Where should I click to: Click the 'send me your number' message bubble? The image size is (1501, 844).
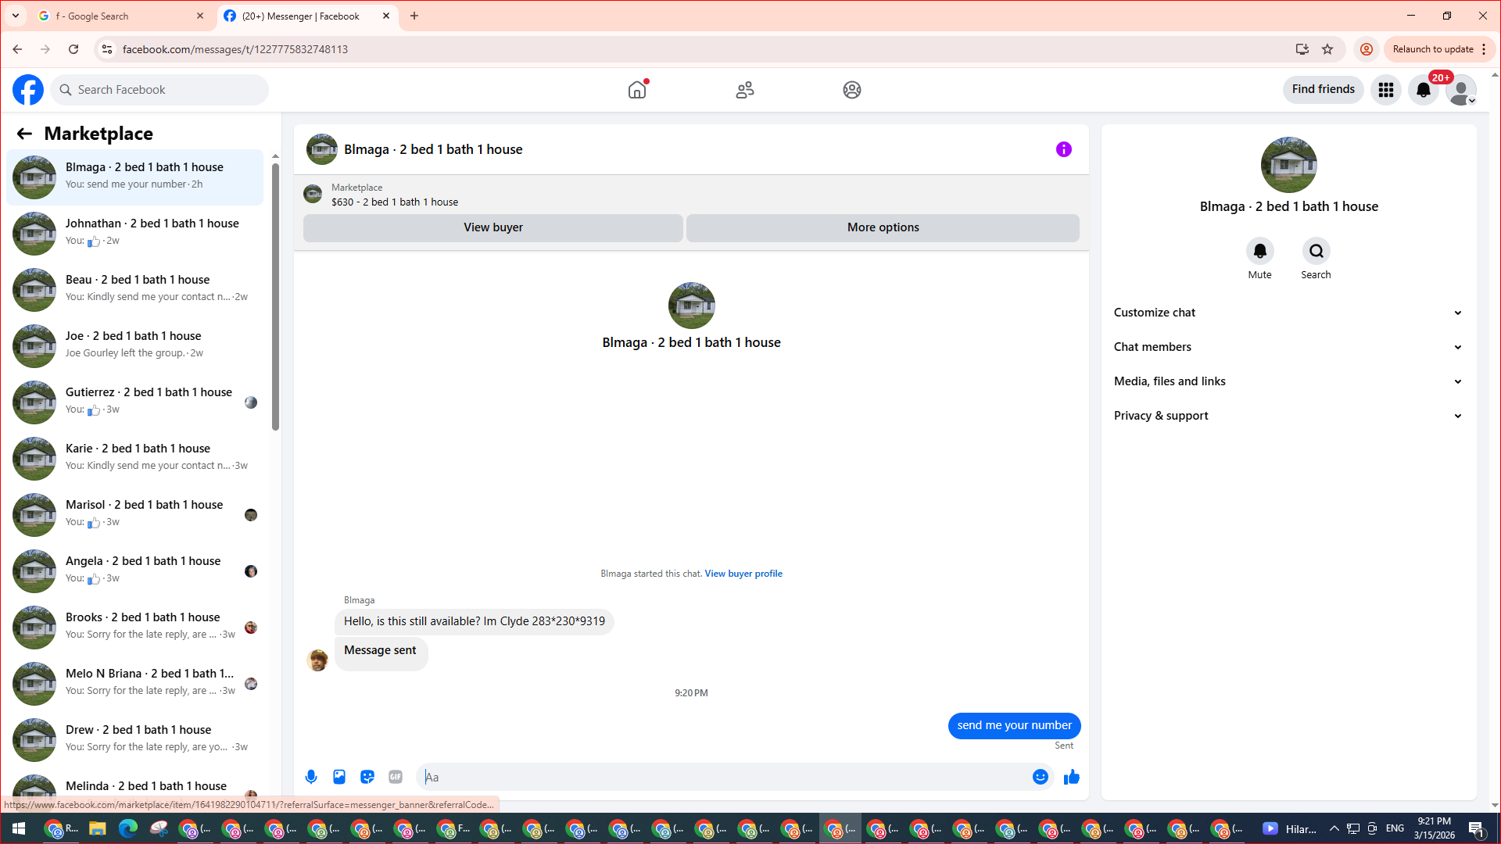1014,725
